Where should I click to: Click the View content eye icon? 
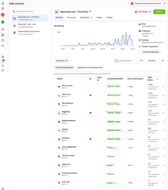coord(59,87)
